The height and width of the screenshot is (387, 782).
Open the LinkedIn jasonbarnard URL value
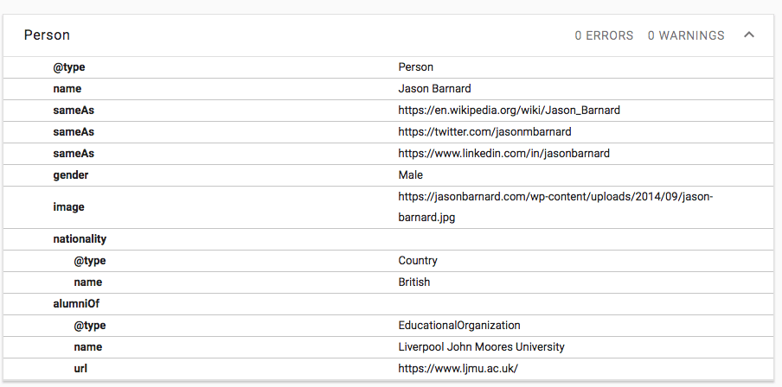click(503, 154)
